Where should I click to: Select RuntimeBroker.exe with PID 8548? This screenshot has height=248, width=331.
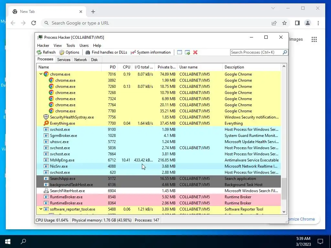(159, 197)
